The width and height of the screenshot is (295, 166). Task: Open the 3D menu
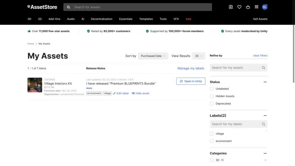pos(29,19)
